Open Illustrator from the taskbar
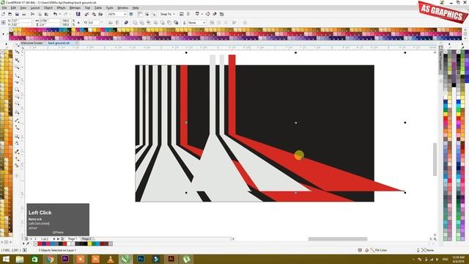Image resolution: width=469 pixels, height=264 pixels. coord(171,259)
